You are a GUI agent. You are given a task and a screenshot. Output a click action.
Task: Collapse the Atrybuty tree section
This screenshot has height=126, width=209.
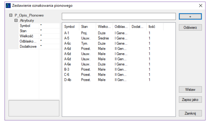(x=16, y=20)
